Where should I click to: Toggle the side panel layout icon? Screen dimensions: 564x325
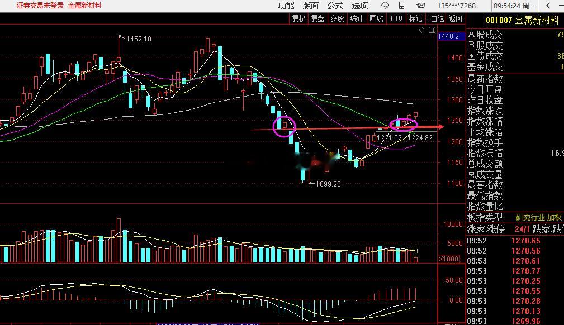tap(432, 30)
